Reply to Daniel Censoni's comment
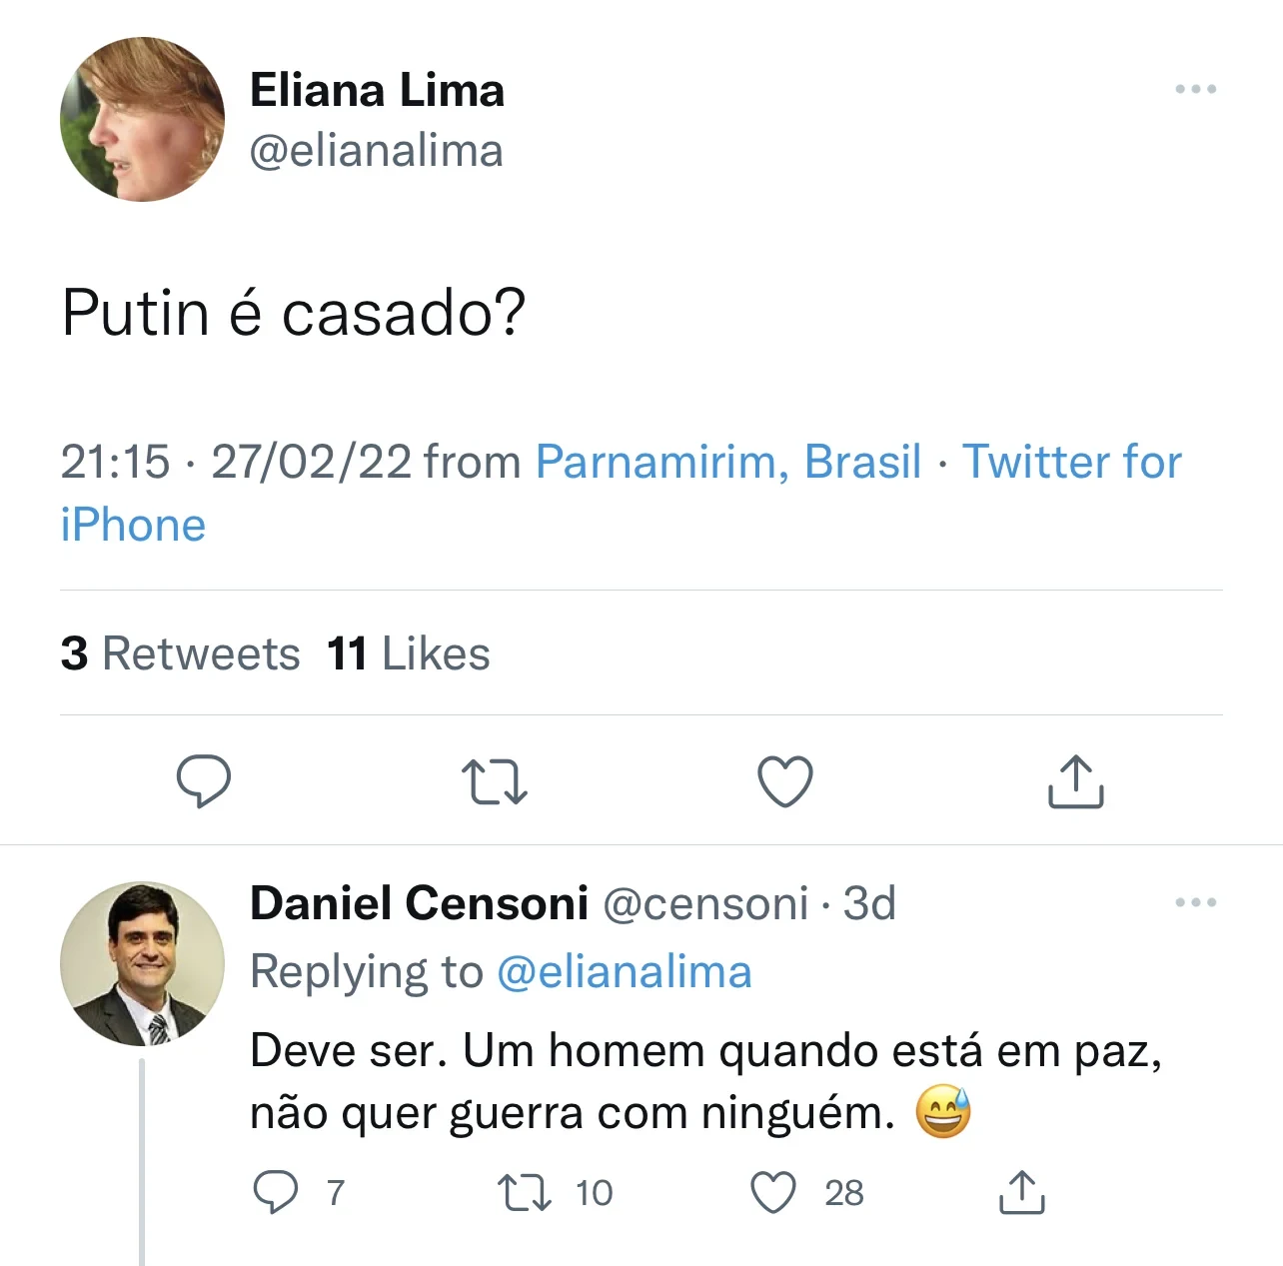Viewport: 1283px width, 1266px height. pyautogui.click(x=277, y=1191)
